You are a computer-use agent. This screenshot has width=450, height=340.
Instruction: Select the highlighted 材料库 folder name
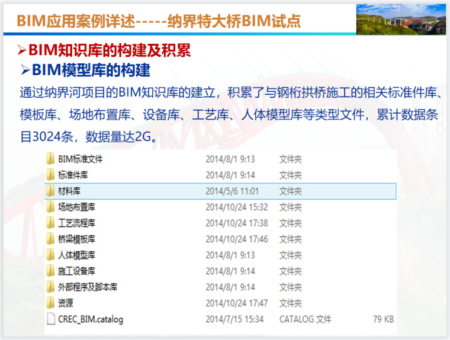coord(69,191)
